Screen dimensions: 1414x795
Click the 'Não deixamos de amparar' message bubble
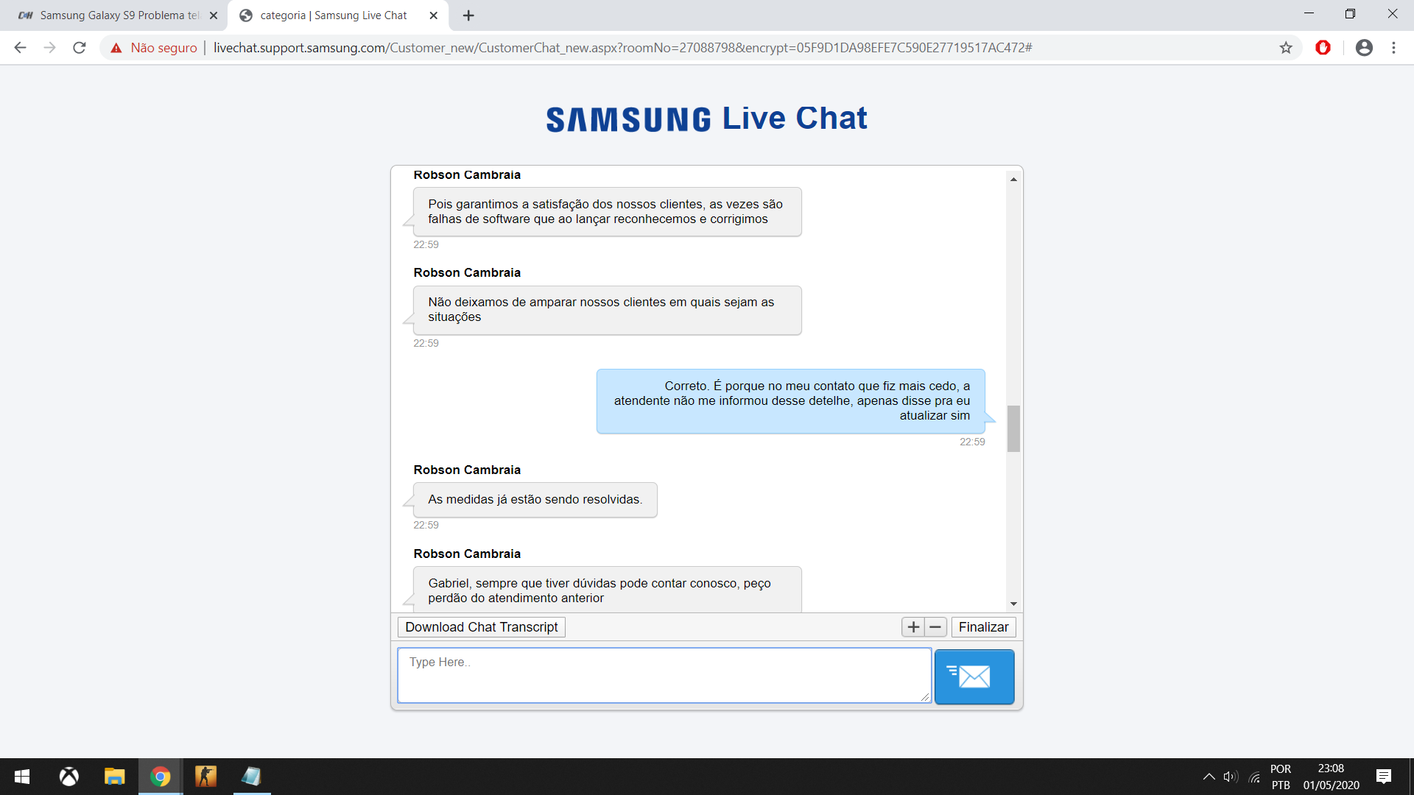click(x=608, y=310)
